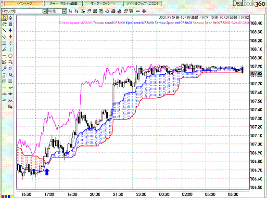Select the zoom box magnifier tool
The height and width of the screenshot is (198, 267).
coord(11,75)
